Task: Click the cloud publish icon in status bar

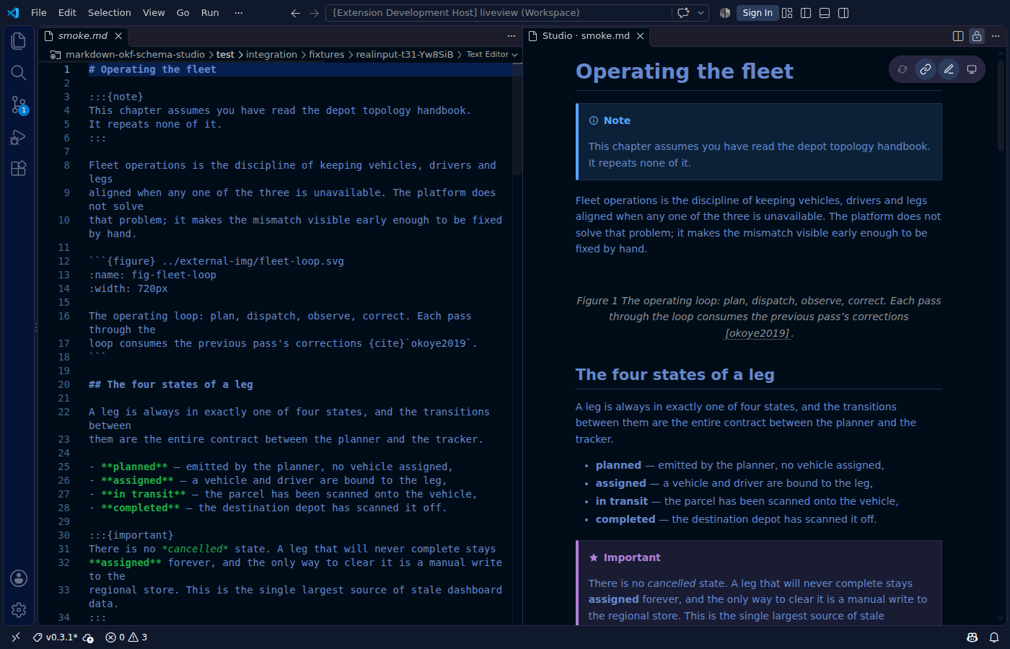Action: [x=88, y=637]
